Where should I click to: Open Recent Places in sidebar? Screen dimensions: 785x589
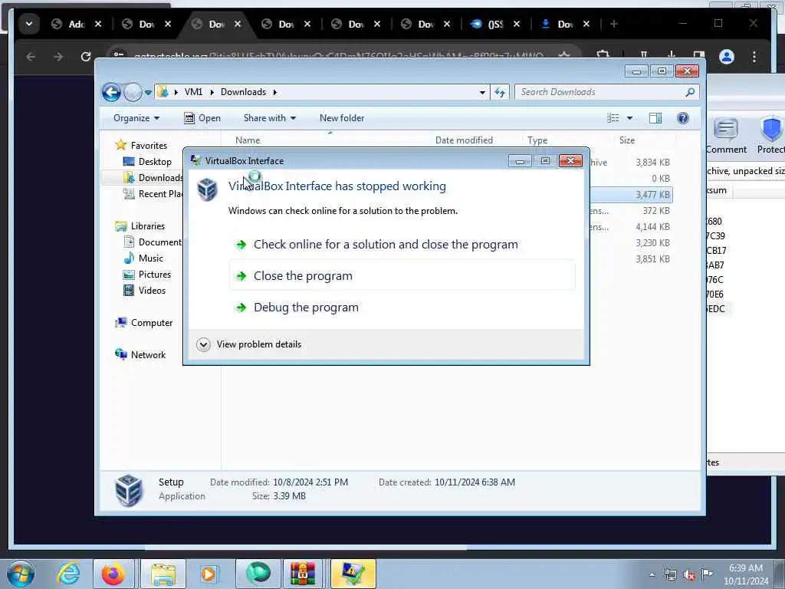153,194
